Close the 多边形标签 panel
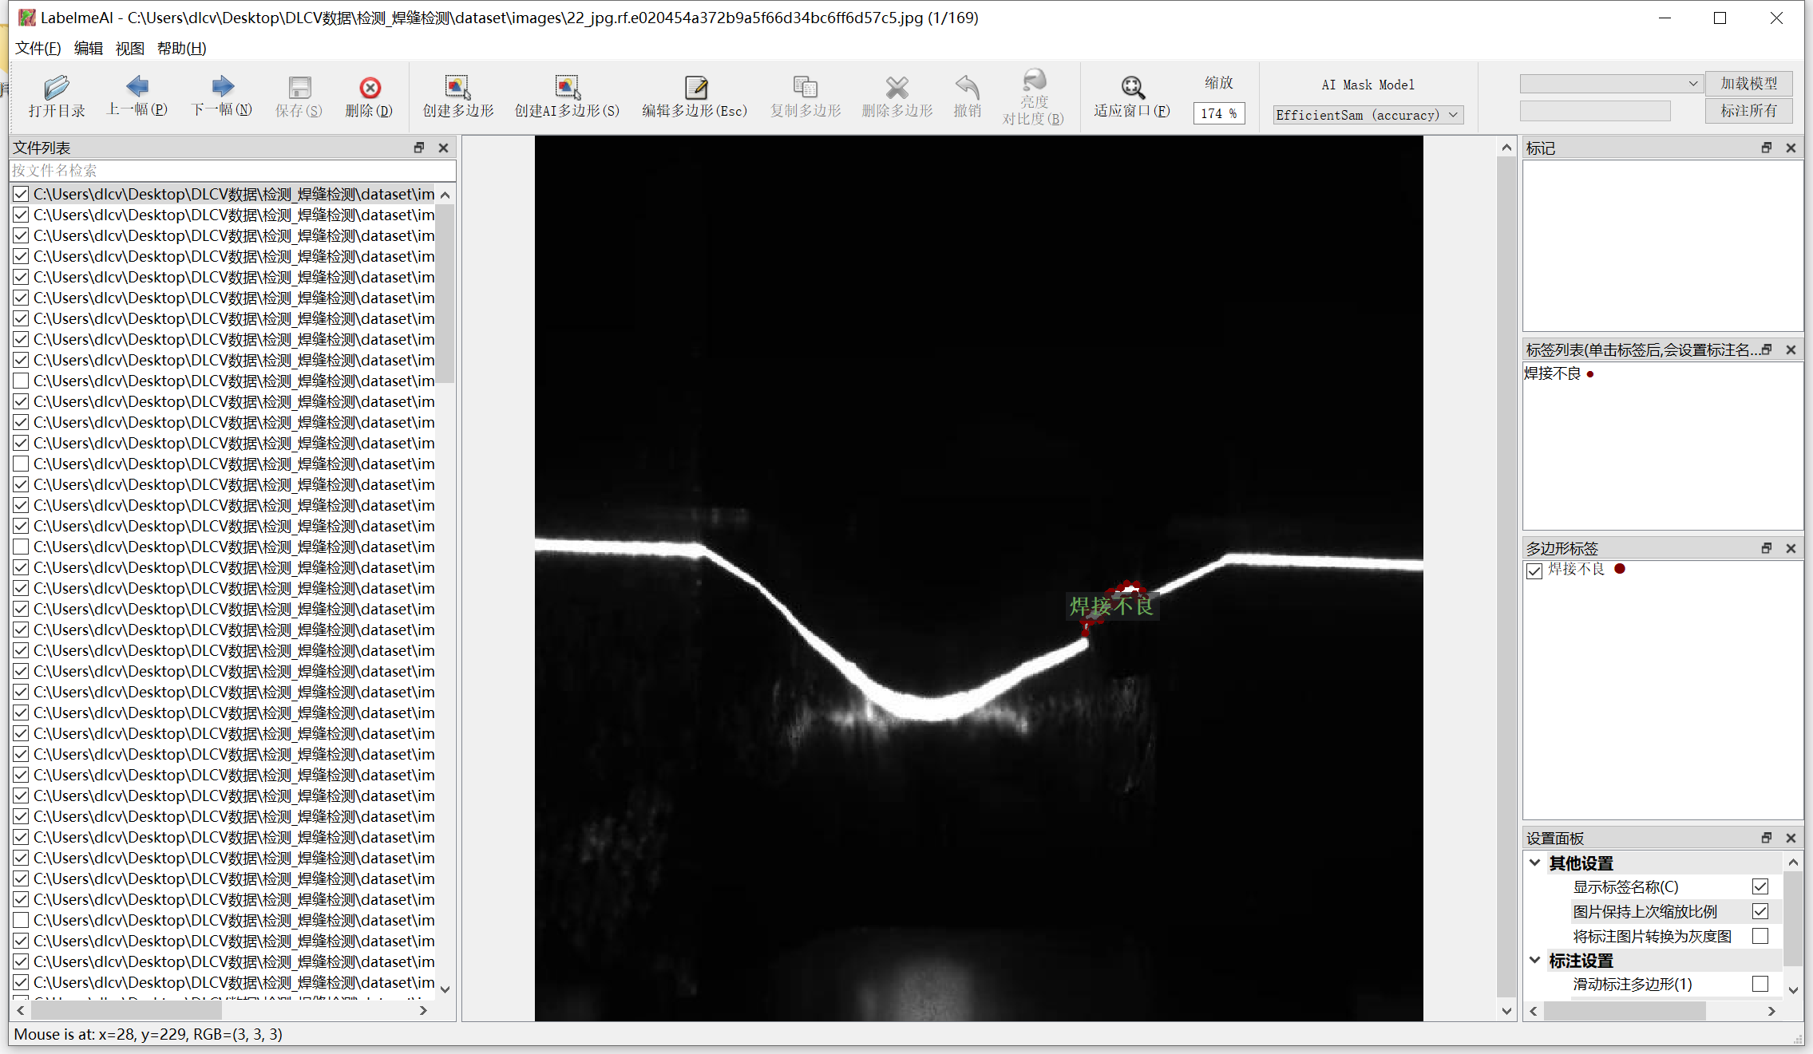1813x1054 pixels. pyautogui.click(x=1791, y=548)
